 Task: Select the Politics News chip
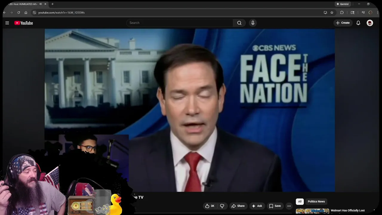coord(316,201)
